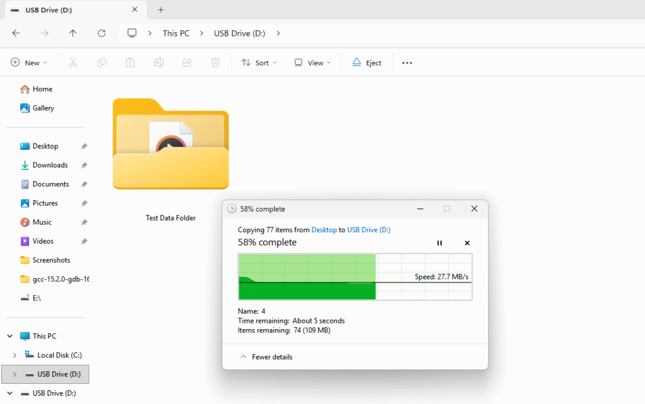Click the copy progress speed graph
645x404 pixels.
(x=355, y=277)
